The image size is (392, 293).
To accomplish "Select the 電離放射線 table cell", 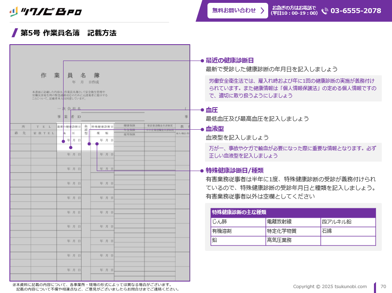I will (x=293, y=222).
